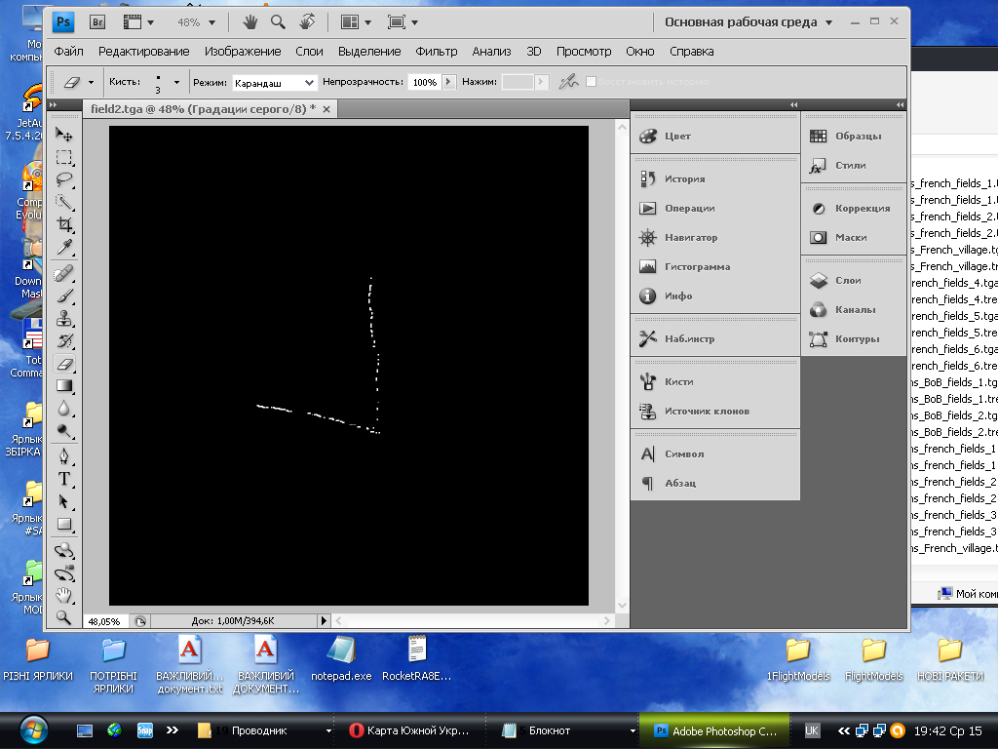Choose the Clone Stamp tool

pos(64,318)
